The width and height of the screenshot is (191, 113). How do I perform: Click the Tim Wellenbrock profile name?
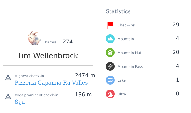point(48,55)
